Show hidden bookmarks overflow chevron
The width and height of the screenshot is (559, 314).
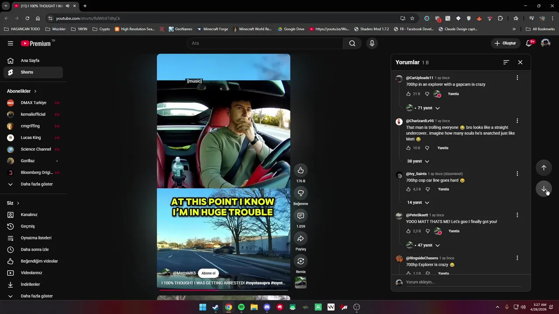[514, 29]
